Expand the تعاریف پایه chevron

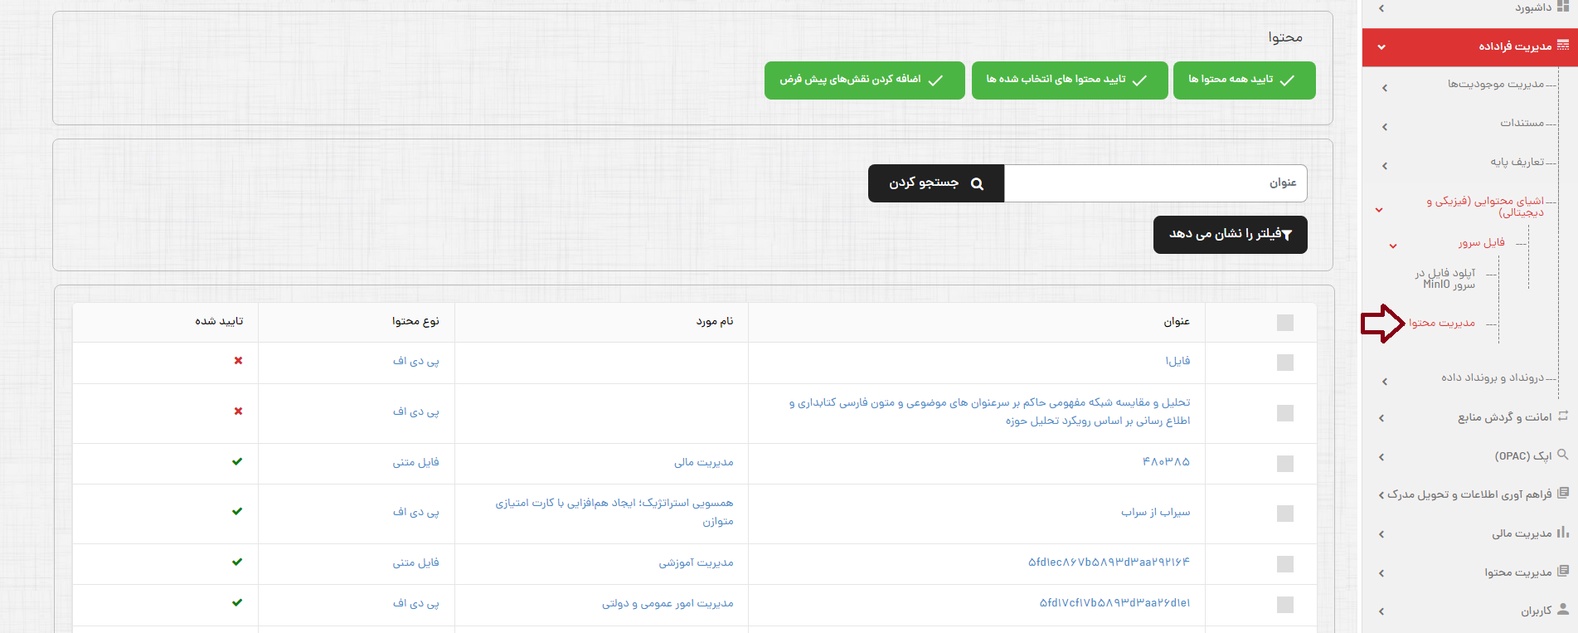pos(1385,166)
